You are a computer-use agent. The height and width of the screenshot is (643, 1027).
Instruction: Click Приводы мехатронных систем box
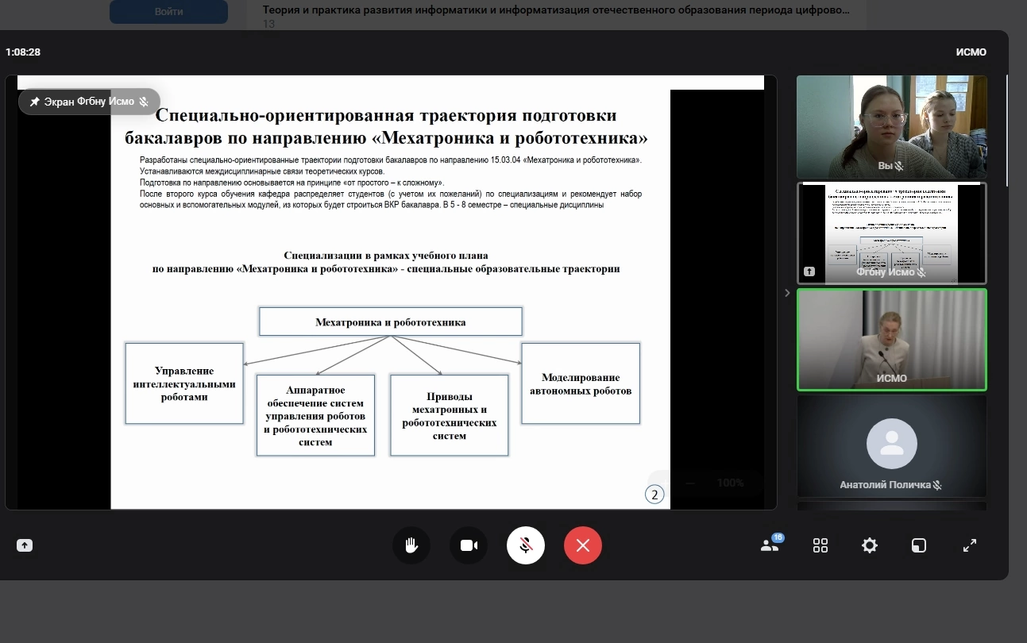(449, 415)
